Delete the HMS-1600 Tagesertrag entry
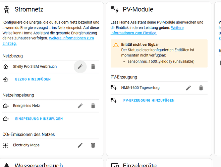Viewport: 221px width, 167px height. (x=201, y=88)
